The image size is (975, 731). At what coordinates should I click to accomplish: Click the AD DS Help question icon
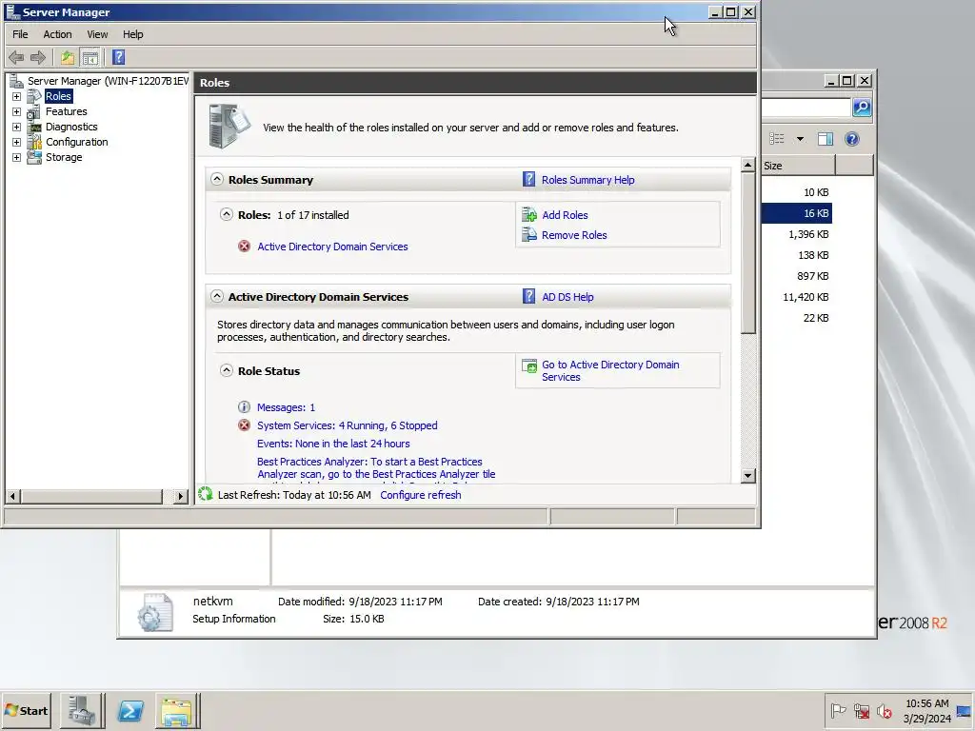pyautogui.click(x=528, y=297)
